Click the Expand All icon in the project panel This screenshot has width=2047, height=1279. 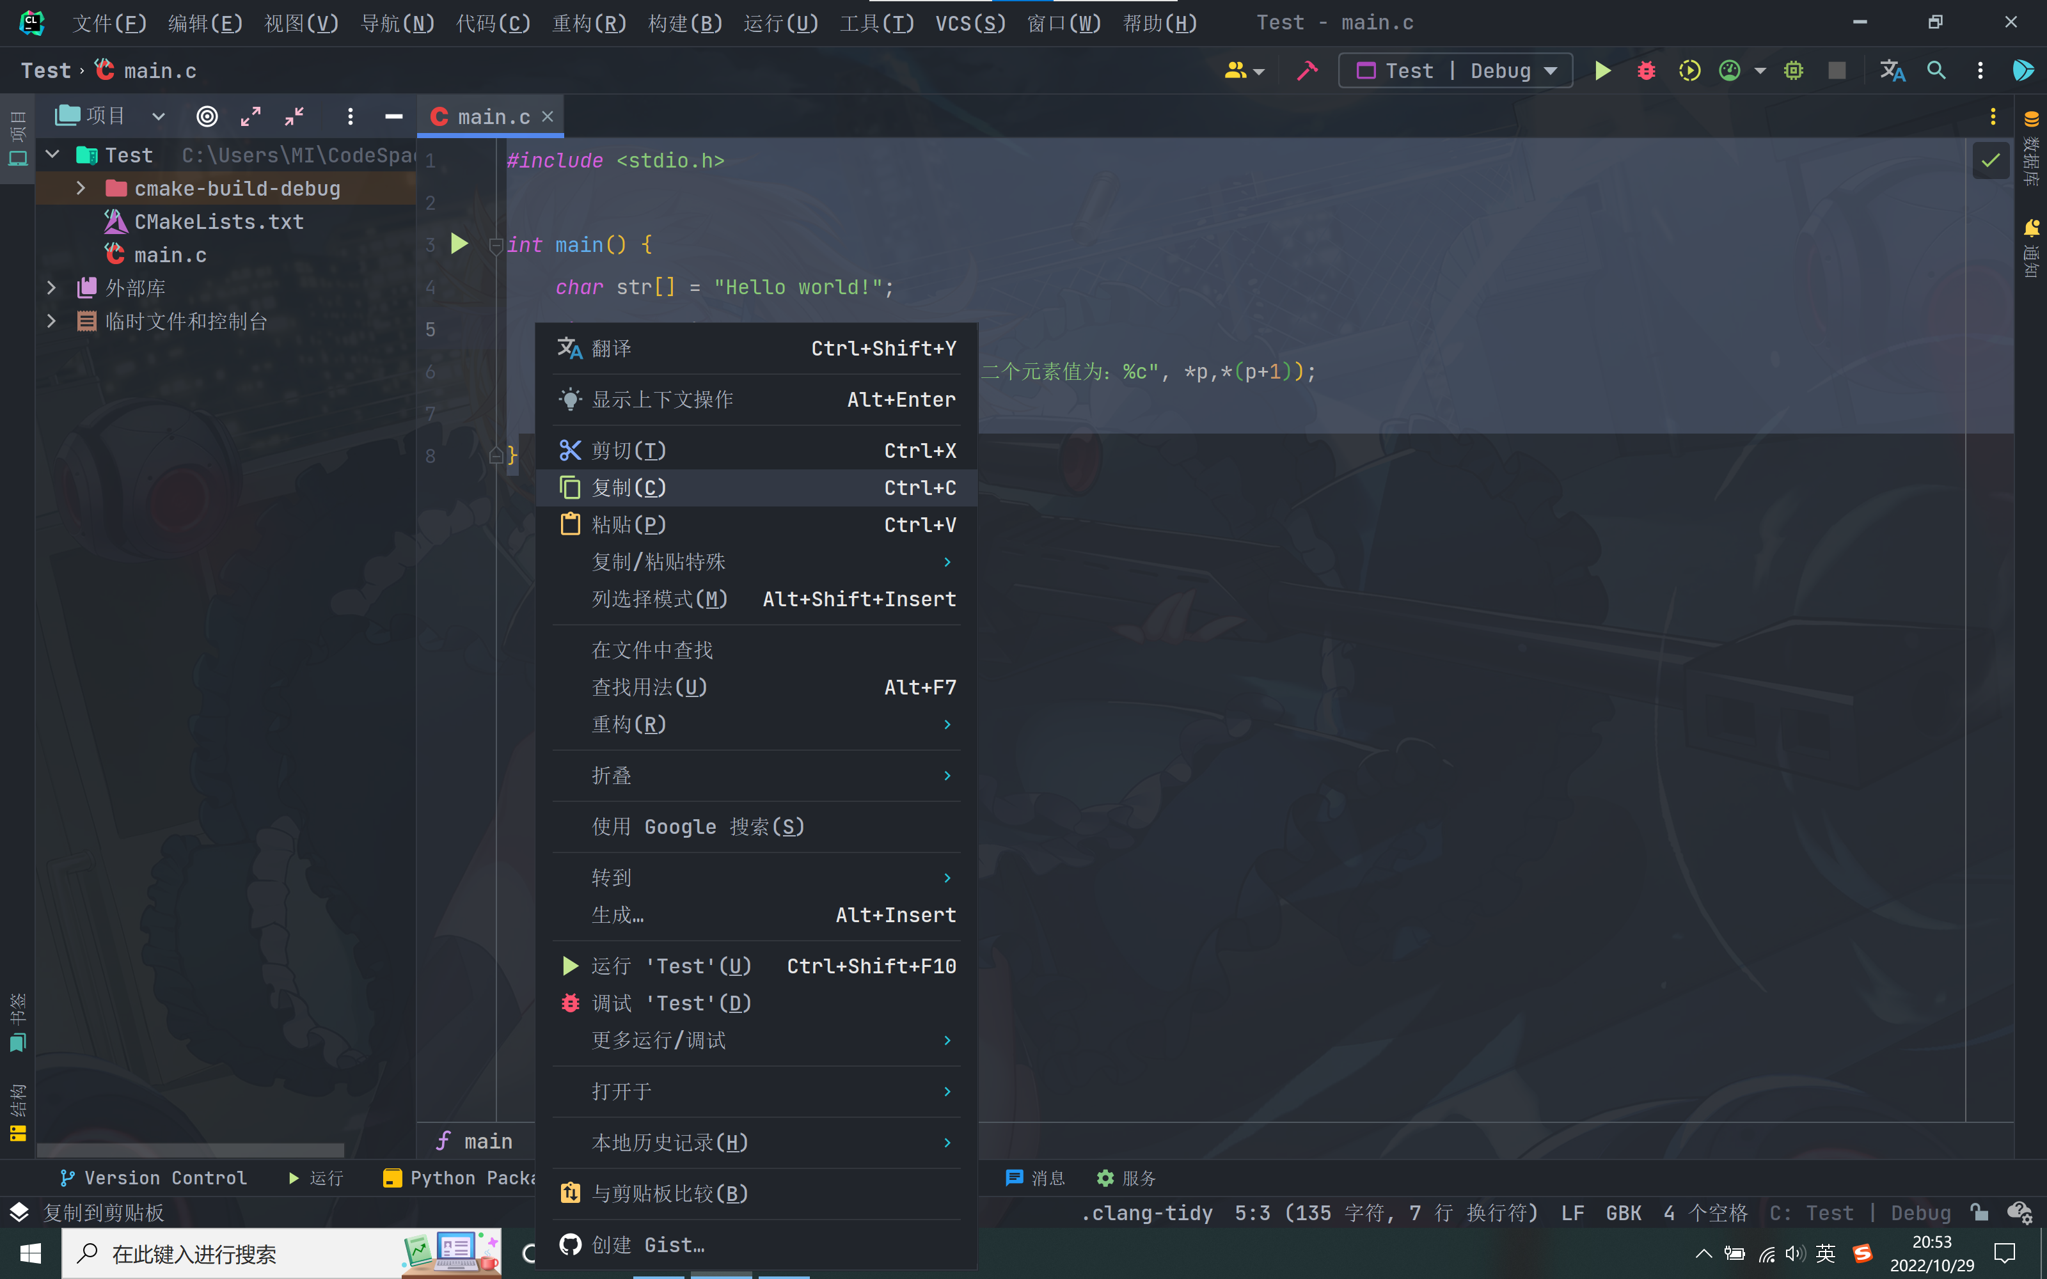[x=250, y=117]
